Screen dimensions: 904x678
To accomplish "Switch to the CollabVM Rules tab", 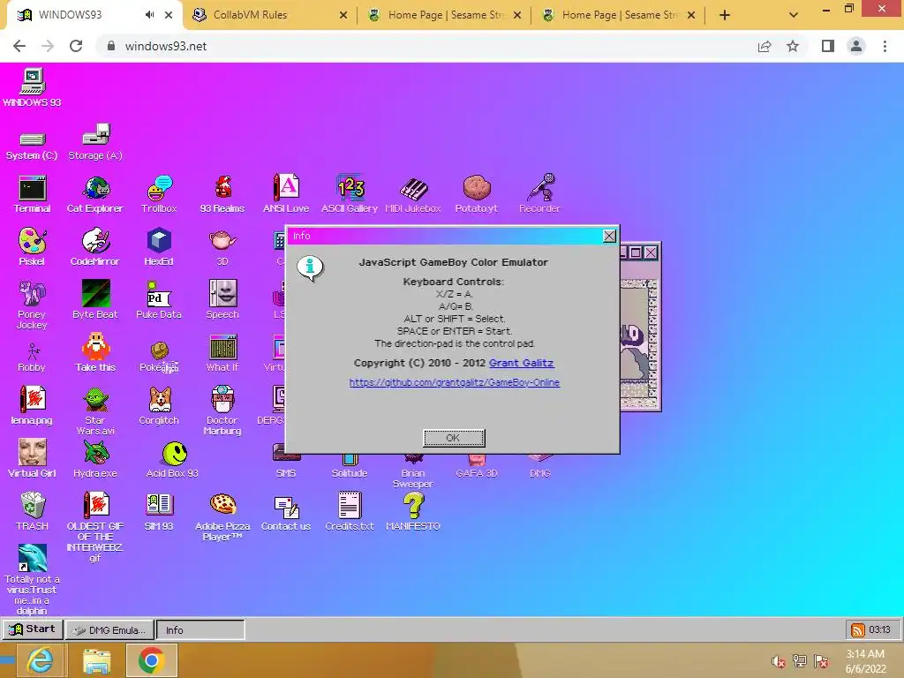I will (x=270, y=15).
